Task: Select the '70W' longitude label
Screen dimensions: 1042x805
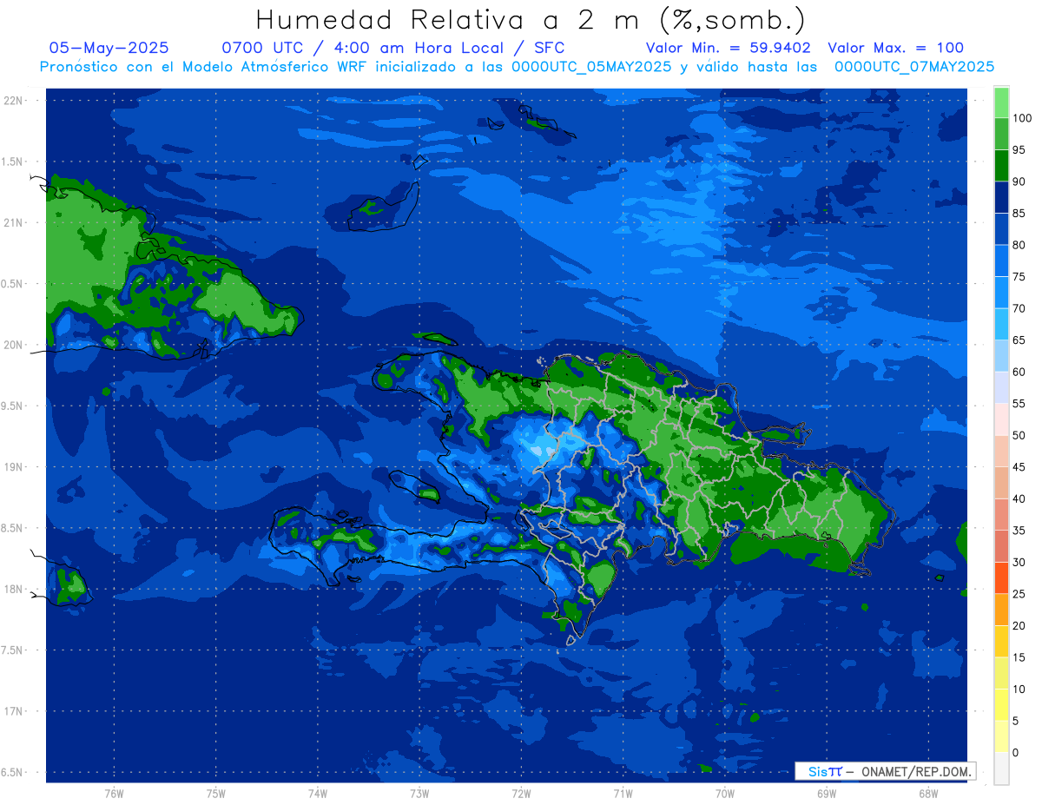Action: tap(725, 794)
